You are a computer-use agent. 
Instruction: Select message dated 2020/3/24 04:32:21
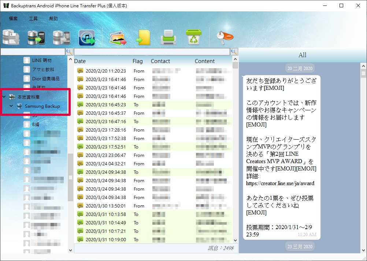point(153,163)
